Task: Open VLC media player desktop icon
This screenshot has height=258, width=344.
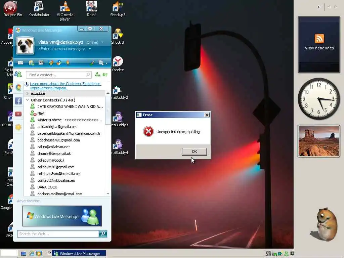Action: pyautogui.click(x=65, y=11)
